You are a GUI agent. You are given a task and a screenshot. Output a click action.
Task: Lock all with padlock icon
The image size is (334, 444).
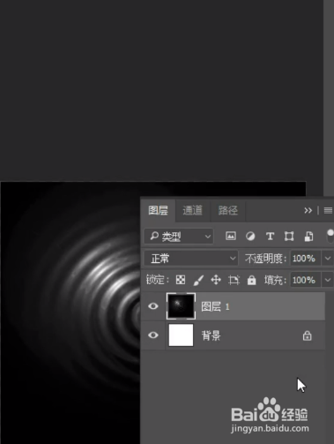(251, 280)
